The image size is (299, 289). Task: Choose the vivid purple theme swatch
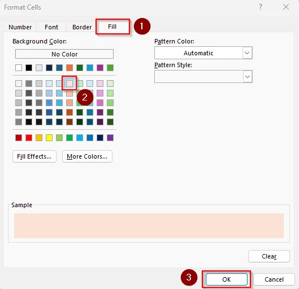[x=100, y=68]
